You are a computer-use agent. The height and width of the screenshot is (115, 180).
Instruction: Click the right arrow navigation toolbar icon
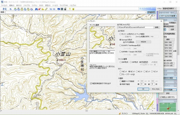pos(54,9)
